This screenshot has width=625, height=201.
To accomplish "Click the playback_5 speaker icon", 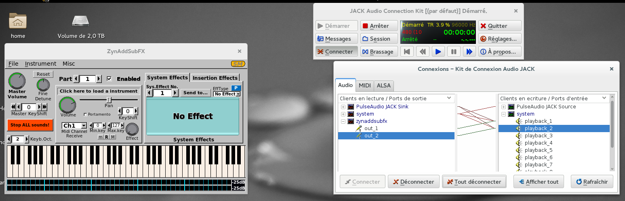I will pos(519,150).
